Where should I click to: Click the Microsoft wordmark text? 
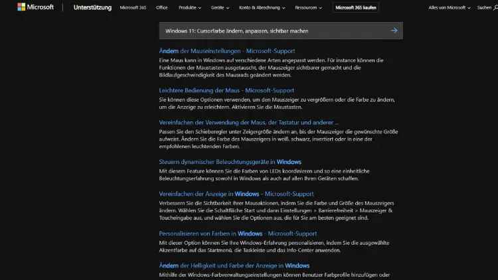[41, 7]
